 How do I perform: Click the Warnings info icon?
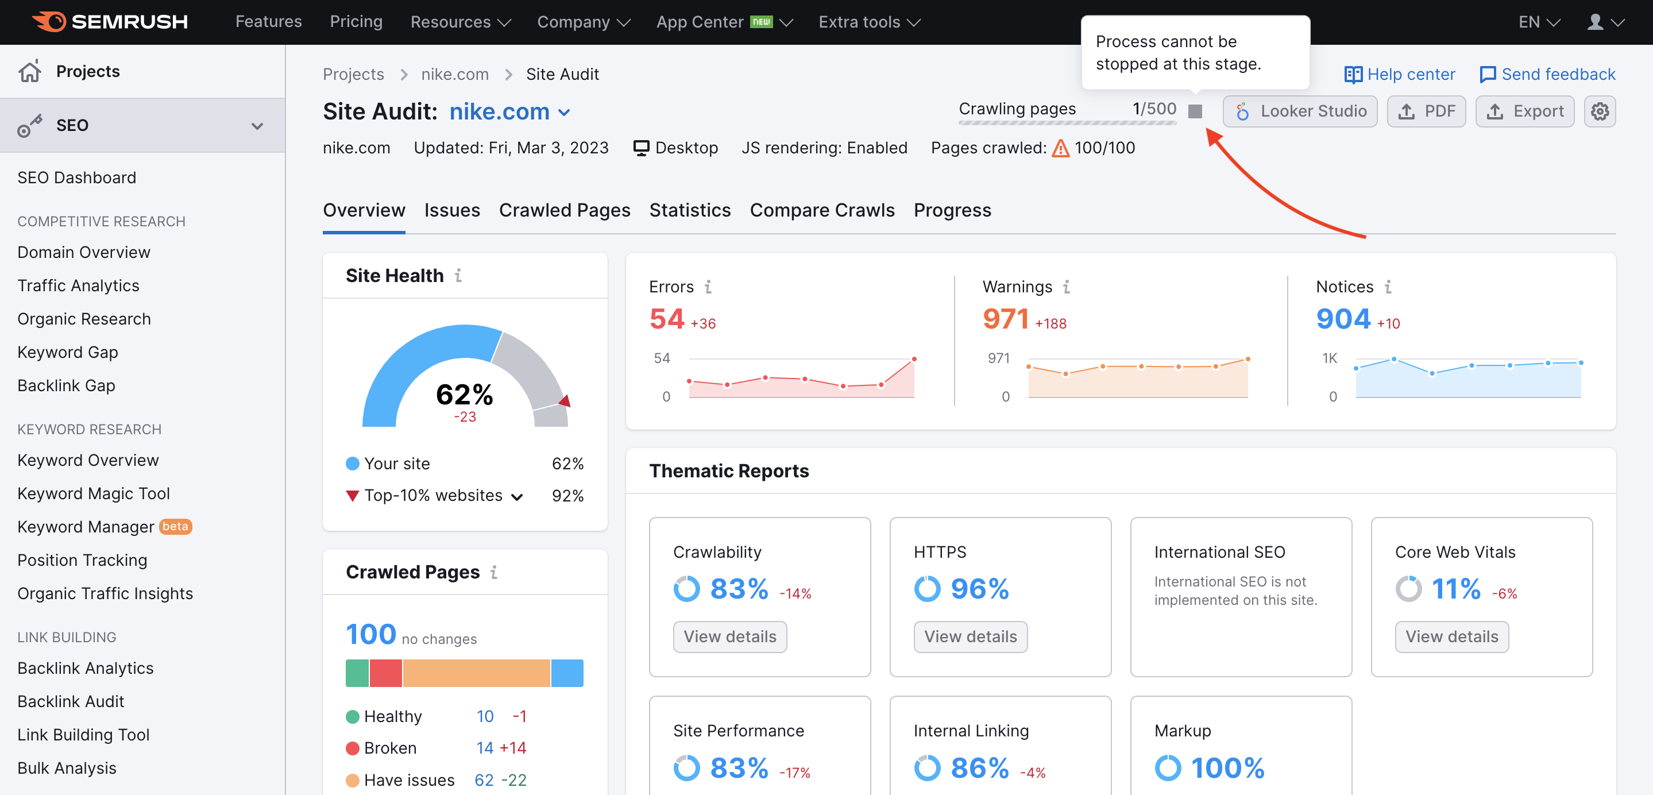(x=1066, y=286)
